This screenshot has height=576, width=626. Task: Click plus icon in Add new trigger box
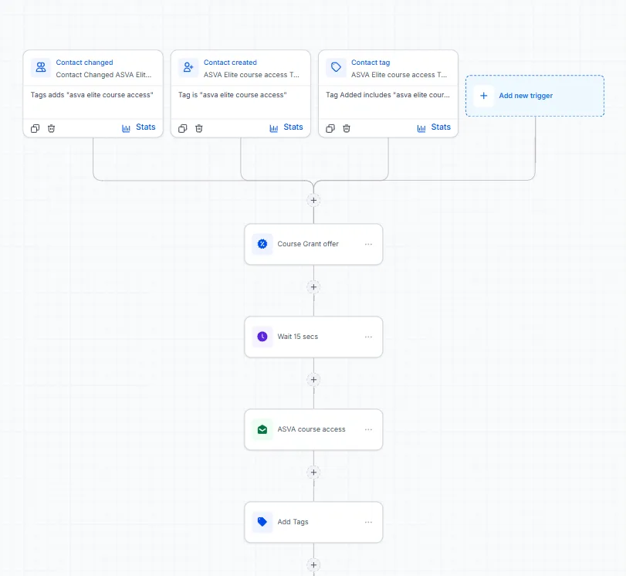click(x=483, y=96)
